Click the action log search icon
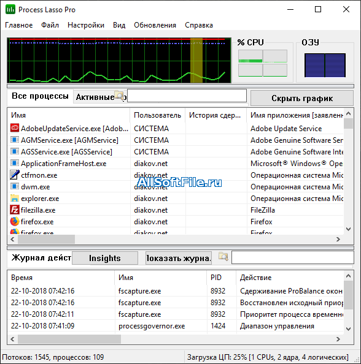This screenshot has height=364, width=361. [223, 257]
